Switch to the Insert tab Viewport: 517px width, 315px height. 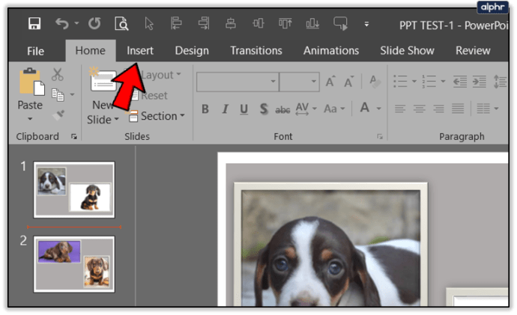[139, 51]
